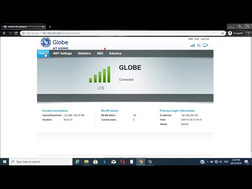The width and height of the screenshot is (252, 189).
Task: Click the Incognito indicator
Action: pyautogui.click(x=235, y=33)
